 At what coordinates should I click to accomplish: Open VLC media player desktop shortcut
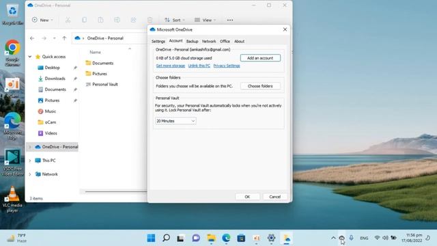pyautogui.click(x=12, y=200)
